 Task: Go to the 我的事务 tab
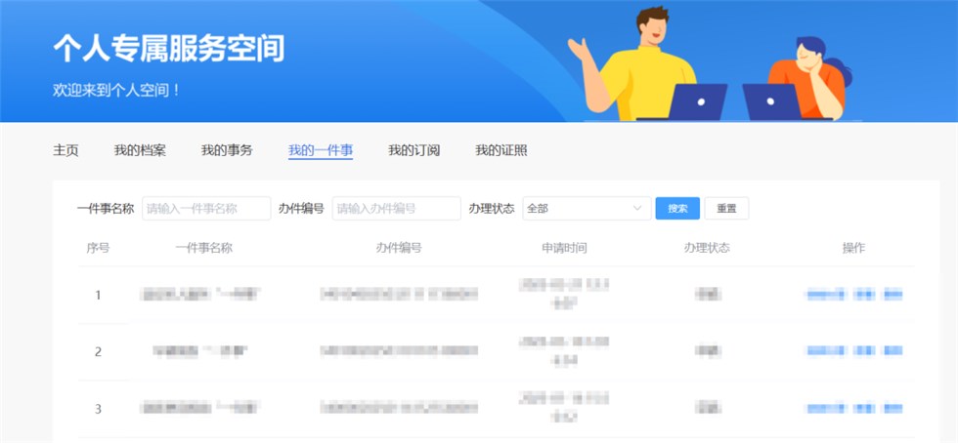[x=227, y=150]
